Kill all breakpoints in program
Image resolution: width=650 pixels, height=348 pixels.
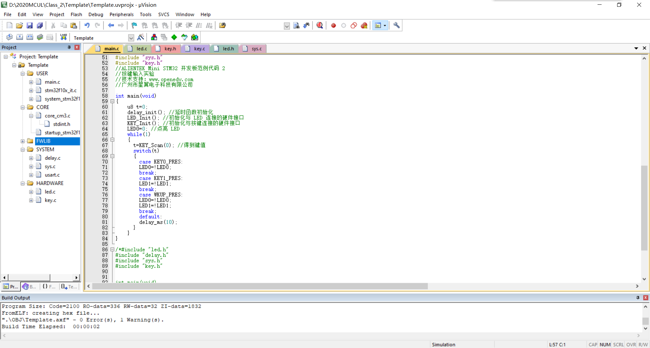[364, 25]
